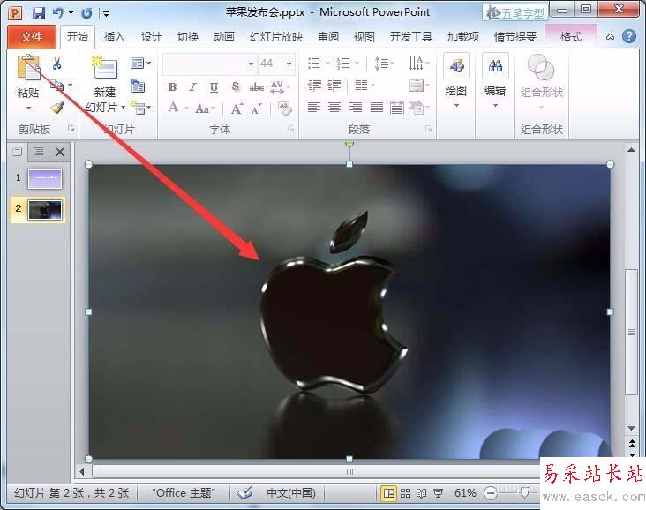646x510 pixels.
Task: Switch to Normal view in status bar
Action: 388,493
